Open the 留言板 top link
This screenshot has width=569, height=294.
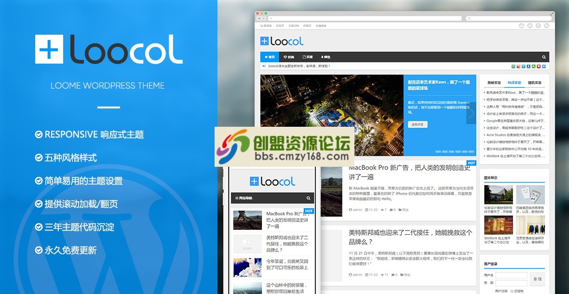point(266,26)
